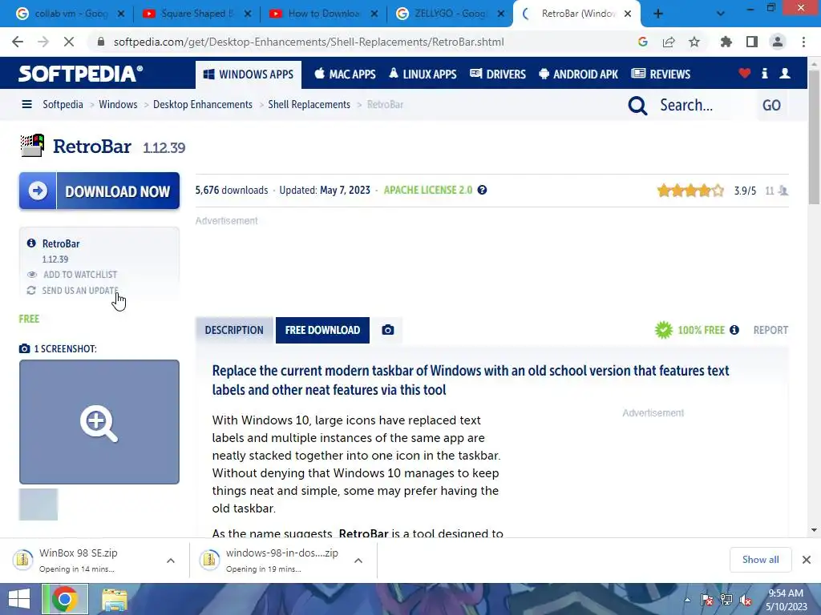Click the 100% Free badge
Image resolution: width=821 pixels, height=615 pixels.
690,330
